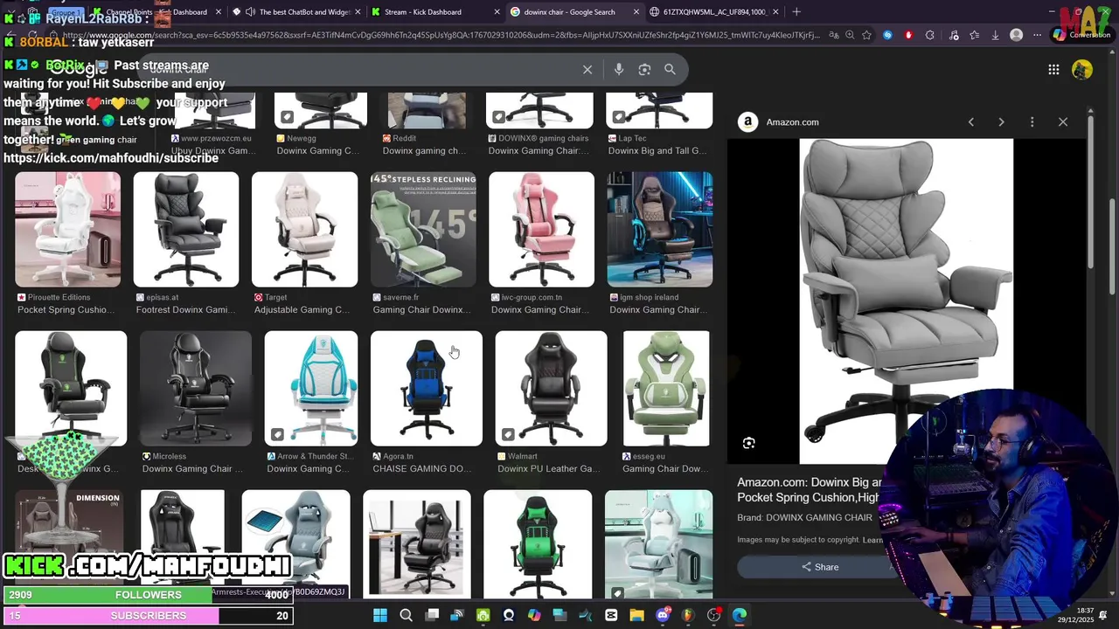Viewport: 1119px width, 629px height.
Task: Open the brown igm shop ireland chair
Action: pos(660,230)
